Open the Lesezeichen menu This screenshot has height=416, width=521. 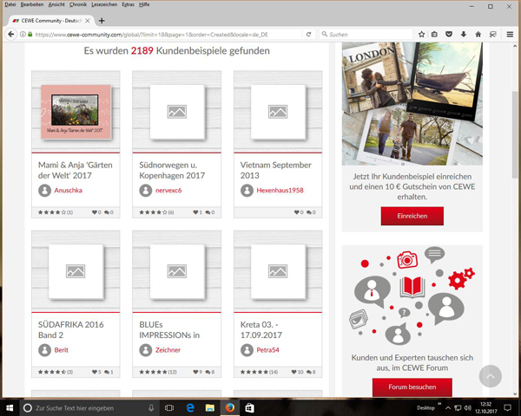pos(104,4)
